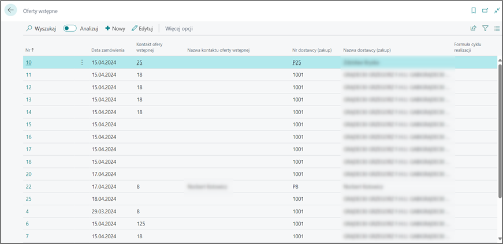
Task: Open the filter pane icon
Action: [485, 28]
